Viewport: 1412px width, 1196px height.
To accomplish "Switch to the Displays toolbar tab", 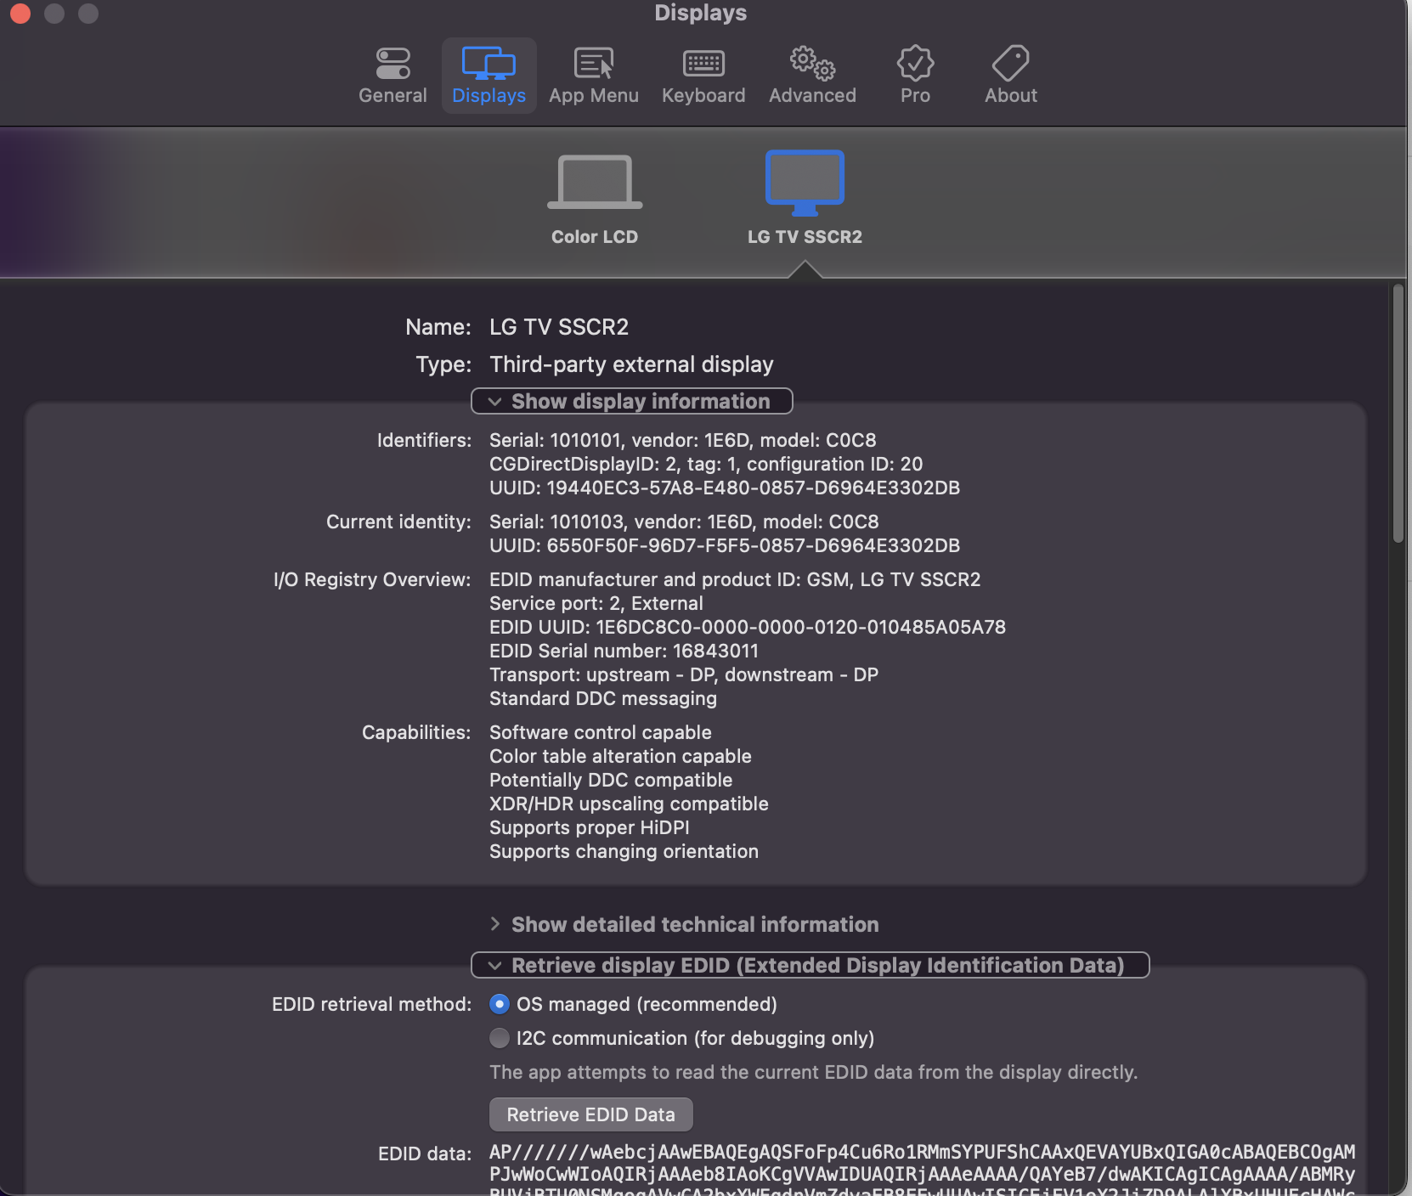I will click(x=489, y=76).
